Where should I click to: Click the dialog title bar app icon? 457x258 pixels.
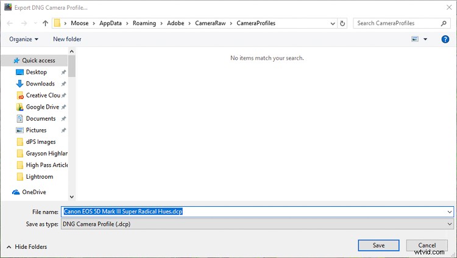8,7
